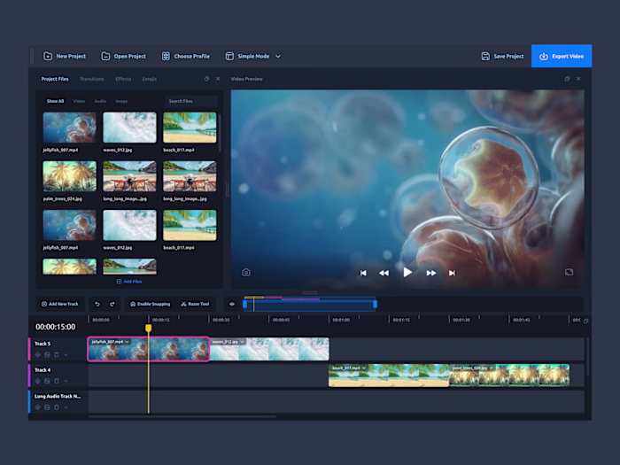The image size is (620, 465).
Task: Click the right handle of timeline zoom slider
Action: click(x=375, y=304)
